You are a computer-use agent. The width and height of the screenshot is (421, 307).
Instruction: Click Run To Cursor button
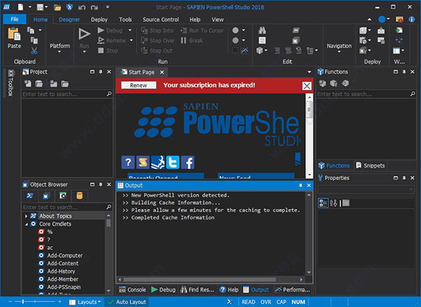tap(202, 31)
